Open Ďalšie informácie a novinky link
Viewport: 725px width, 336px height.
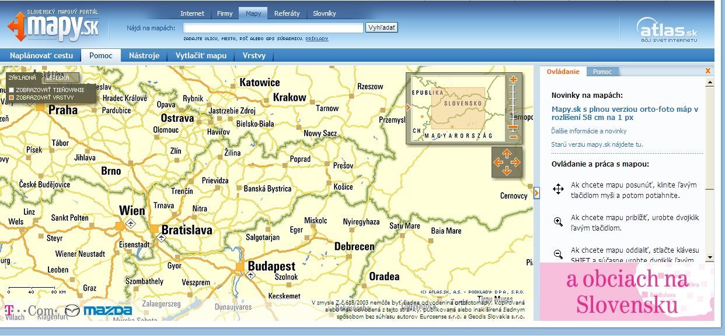tap(589, 131)
